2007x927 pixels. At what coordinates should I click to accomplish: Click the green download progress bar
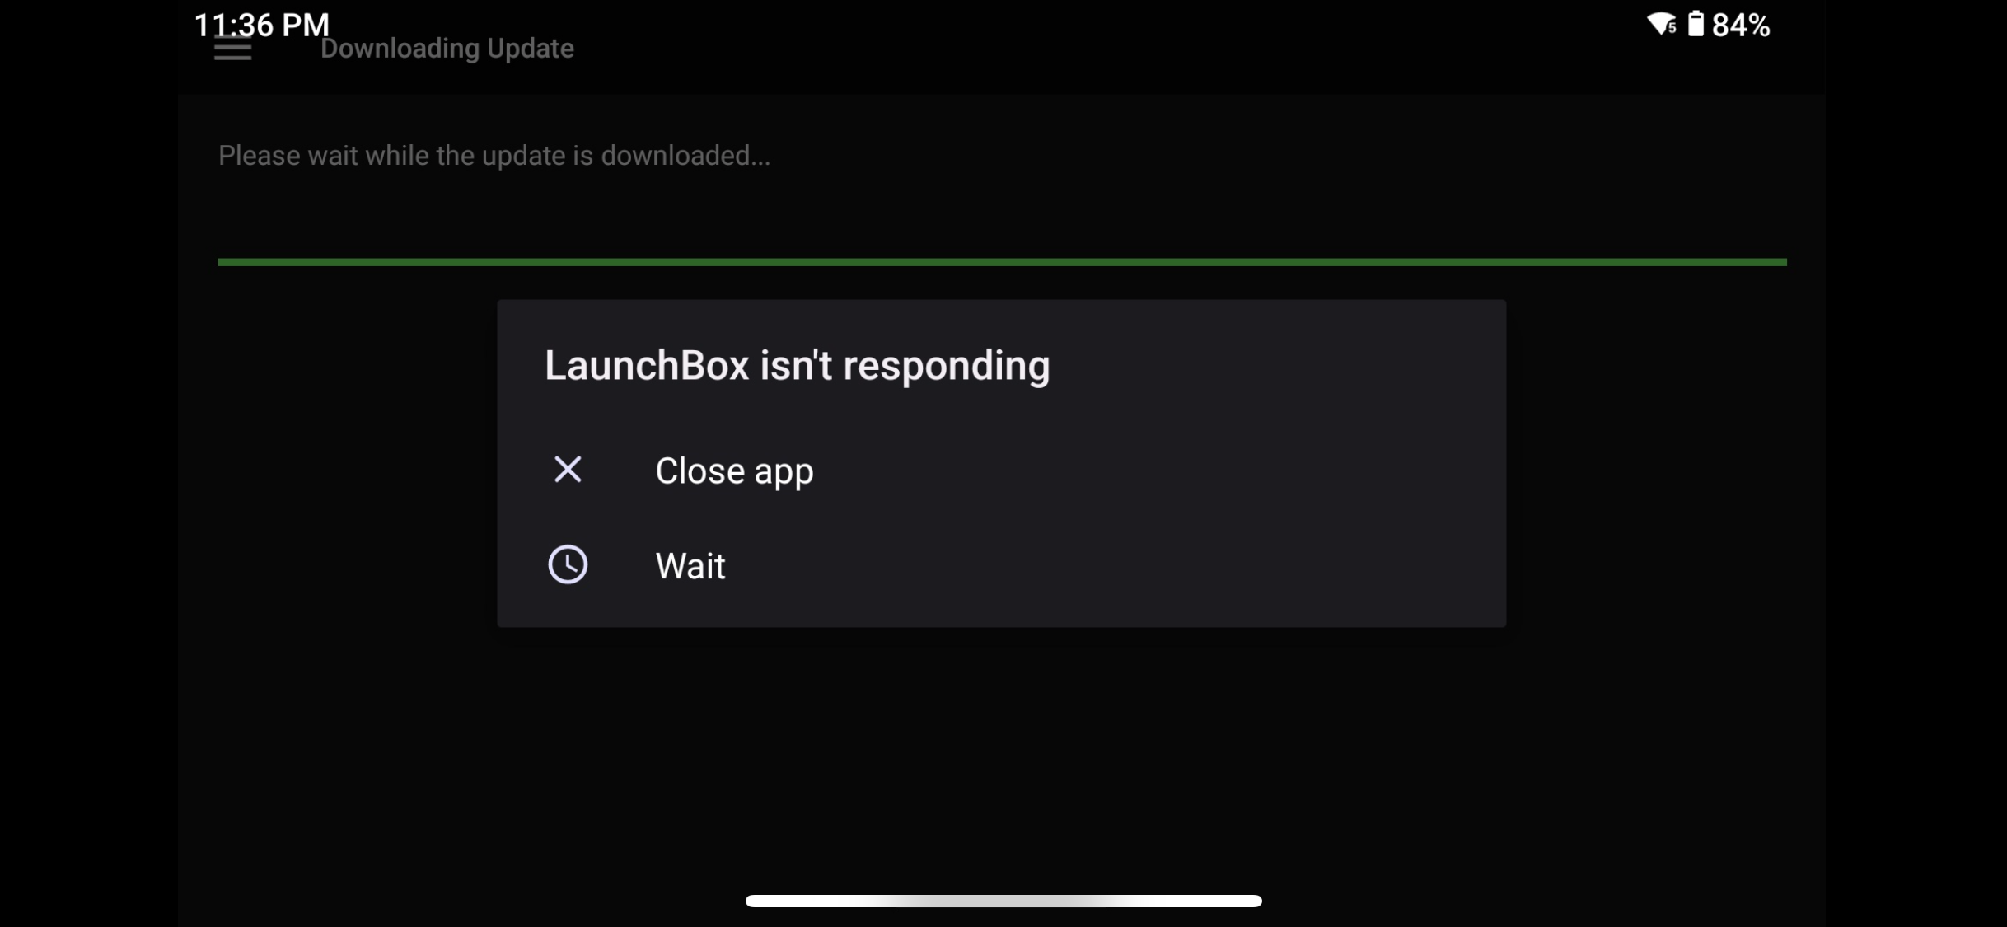pos(1002,262)
